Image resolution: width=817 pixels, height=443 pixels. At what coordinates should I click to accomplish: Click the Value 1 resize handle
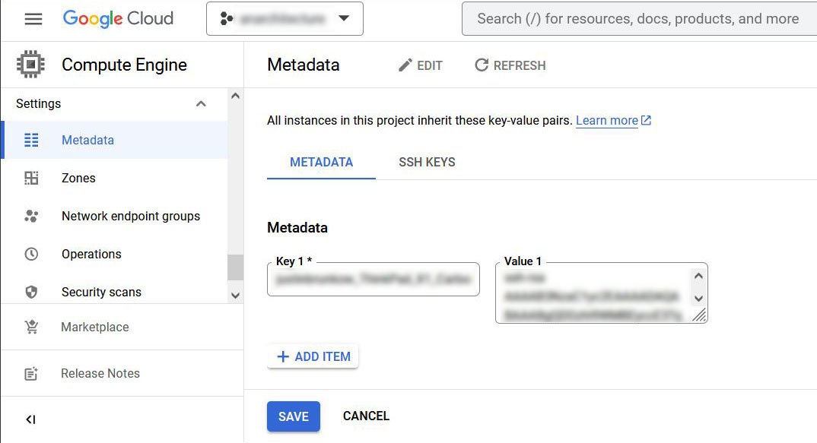[x=699, y=315]
